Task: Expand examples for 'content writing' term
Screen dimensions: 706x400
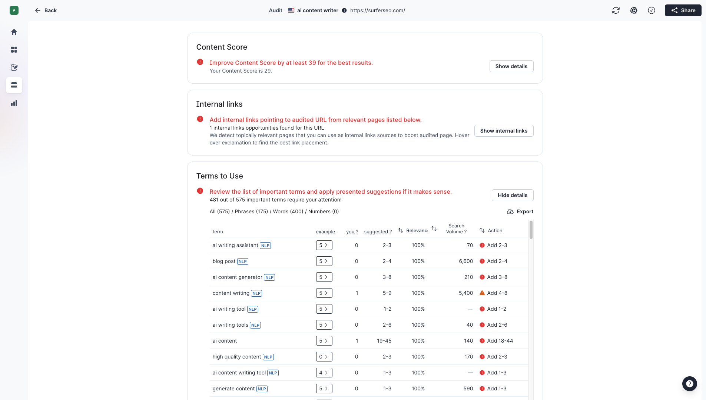Action: (x=324, y=293)
